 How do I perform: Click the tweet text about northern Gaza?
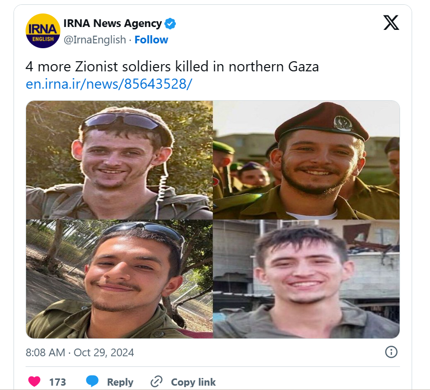coord(172,67)
